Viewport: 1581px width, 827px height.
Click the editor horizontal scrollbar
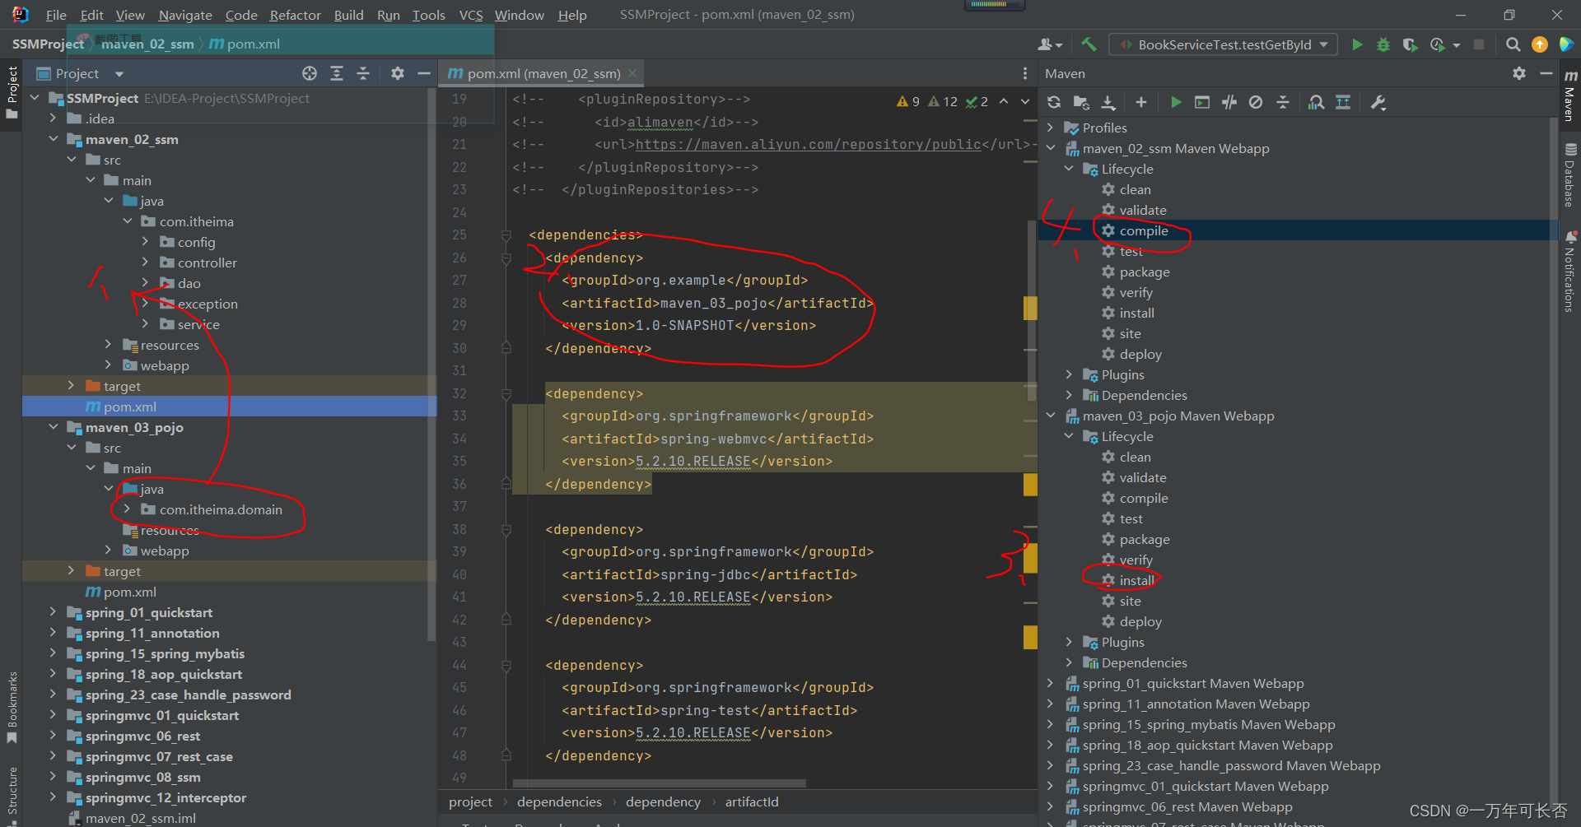pos(659,783)
